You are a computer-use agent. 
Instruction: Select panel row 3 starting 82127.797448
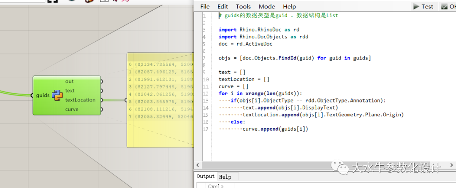click(160, 86)
